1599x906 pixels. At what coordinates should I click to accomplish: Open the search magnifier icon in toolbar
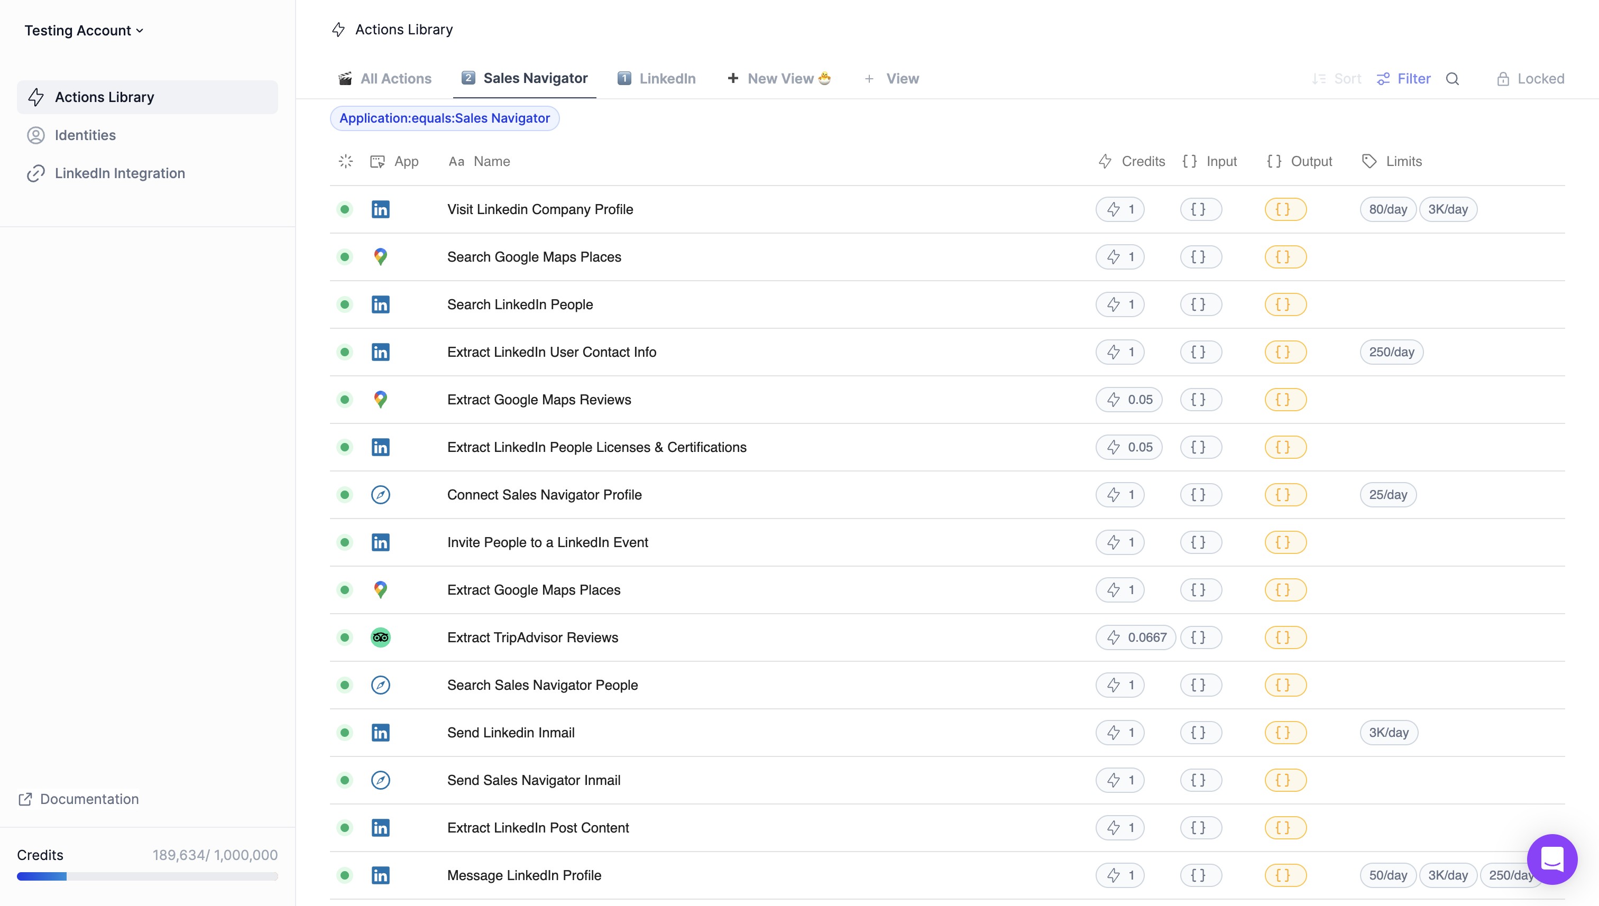[x=1452, y=78]
